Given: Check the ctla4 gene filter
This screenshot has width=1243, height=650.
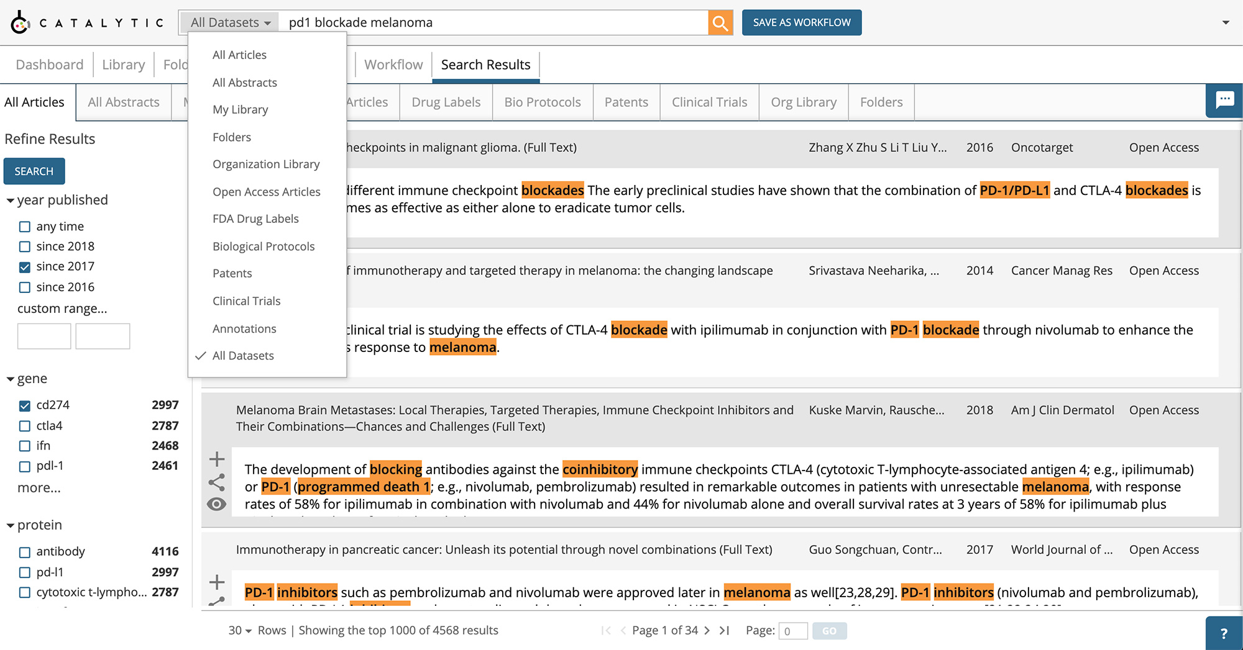Looking at the screenshot, I should point(25,427).
